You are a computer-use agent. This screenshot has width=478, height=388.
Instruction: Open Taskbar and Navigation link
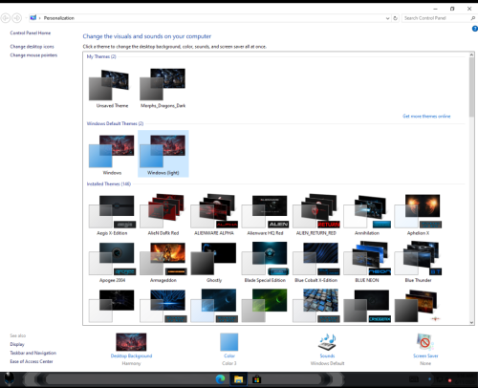[33, 353]
